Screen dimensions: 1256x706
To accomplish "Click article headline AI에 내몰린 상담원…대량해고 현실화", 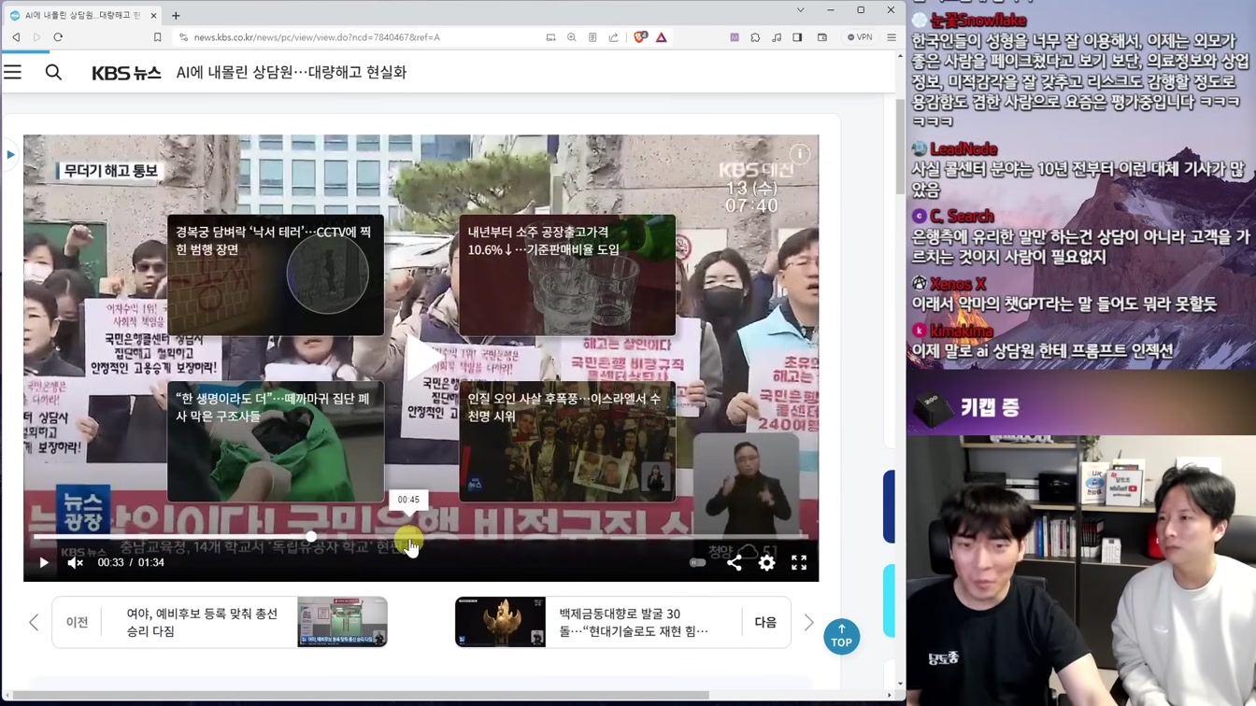I will tap(292, 72).
